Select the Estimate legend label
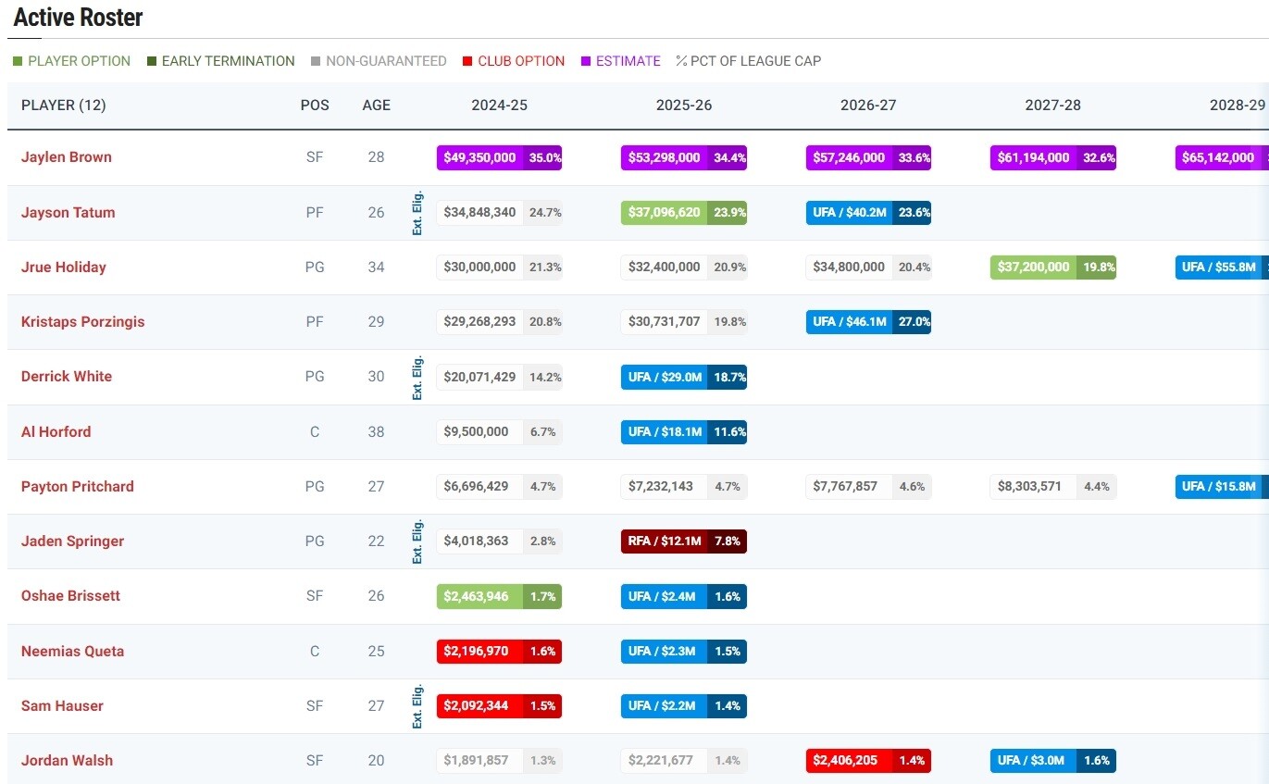The width and height of the screenshot is (1269, 784). 628,61
